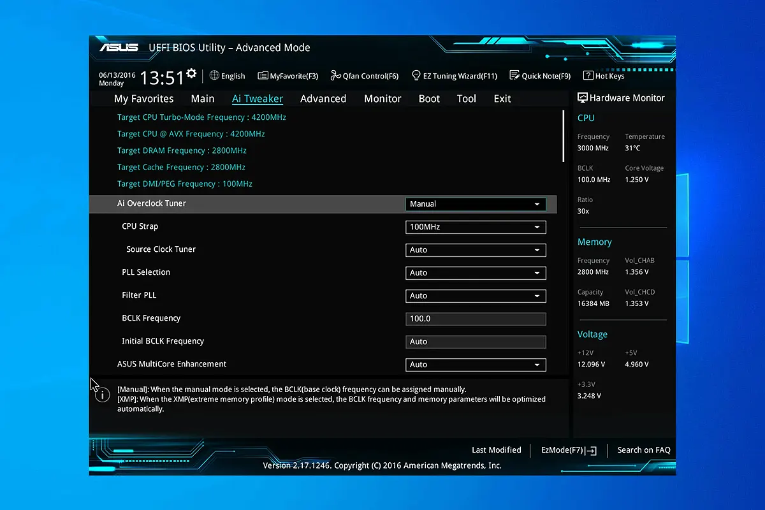Expand the Source Clock Tuner dropdown
Image resolution: width=765 pixels, height=510 pixels.
pyautogui.click(x=476, y=250)
